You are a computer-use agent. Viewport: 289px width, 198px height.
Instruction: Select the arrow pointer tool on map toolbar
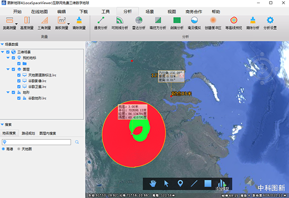click(x=166, y=183)
